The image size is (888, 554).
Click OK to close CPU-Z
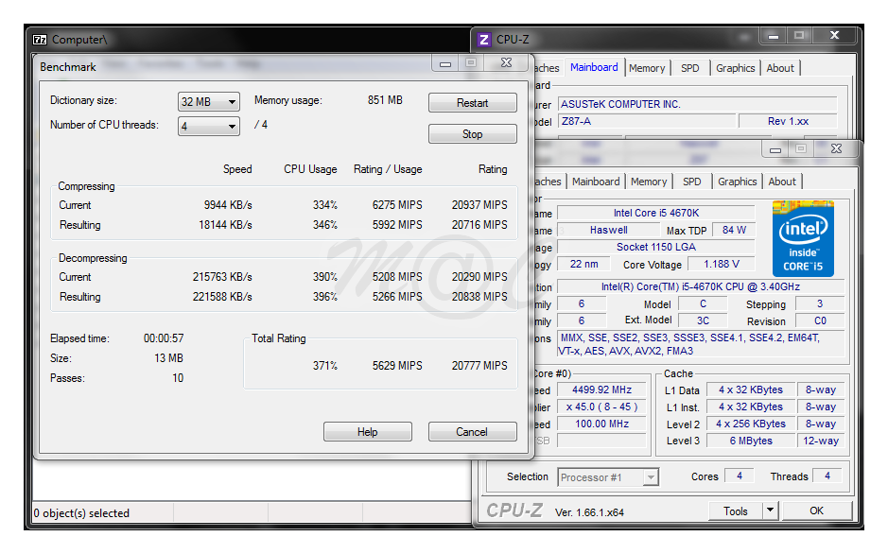(x=815, y=511)
